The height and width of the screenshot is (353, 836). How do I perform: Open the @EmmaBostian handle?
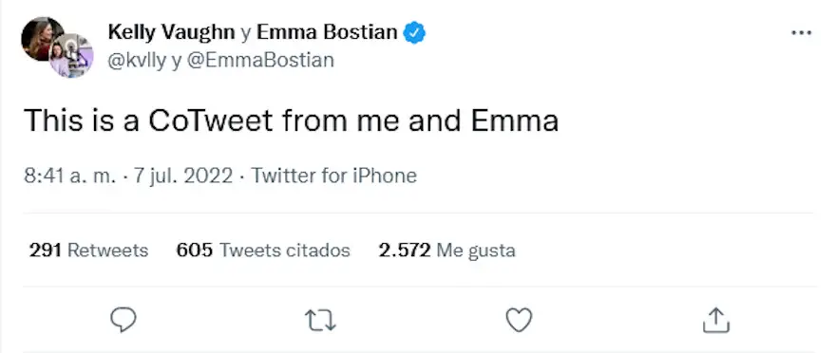pyautogui.click(x=259, y=60)
